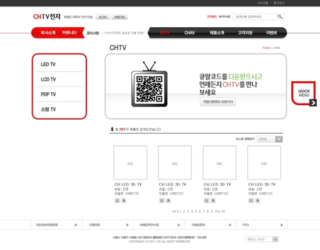320x250 pixels.
Task: Open the first product IMG thumbnail
Action: click(130, 162)
